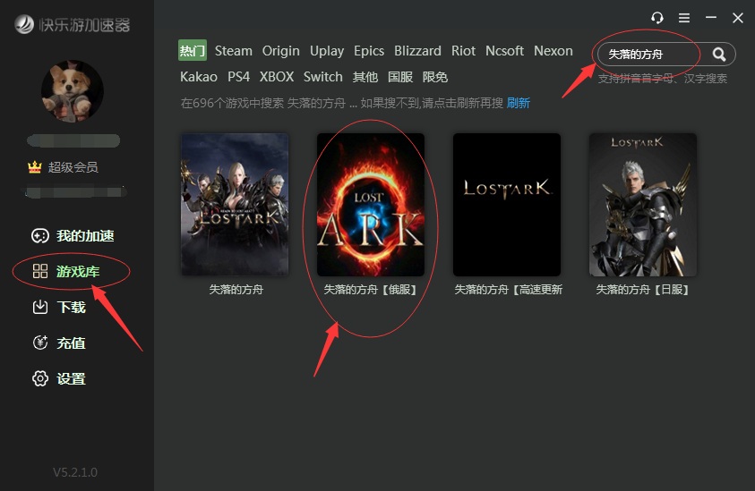
Task: Switch to the Origin tab
Action: pyautogui.click(x=280, y=51)
